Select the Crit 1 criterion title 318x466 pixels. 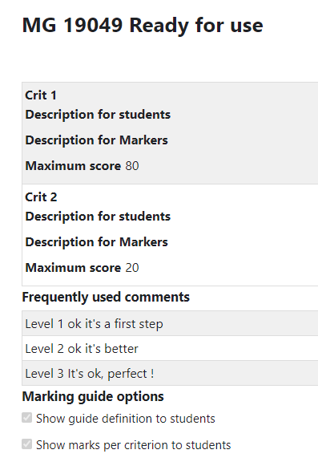[41, 95]
